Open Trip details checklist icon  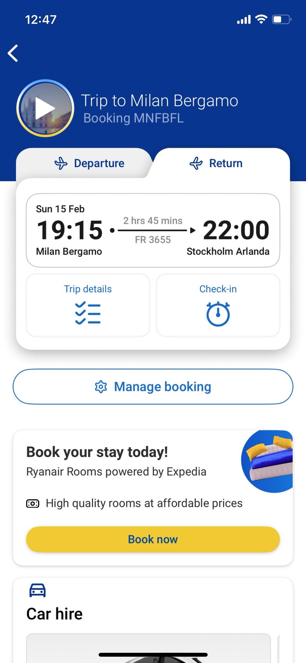point(88,313)
